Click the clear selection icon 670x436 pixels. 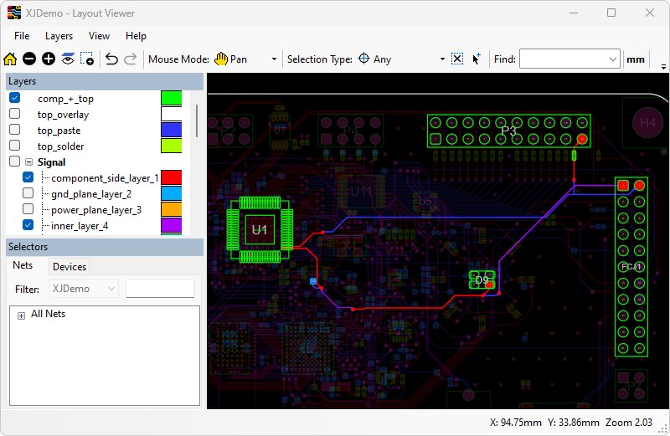pyautogui.click(x=457, y=59)
